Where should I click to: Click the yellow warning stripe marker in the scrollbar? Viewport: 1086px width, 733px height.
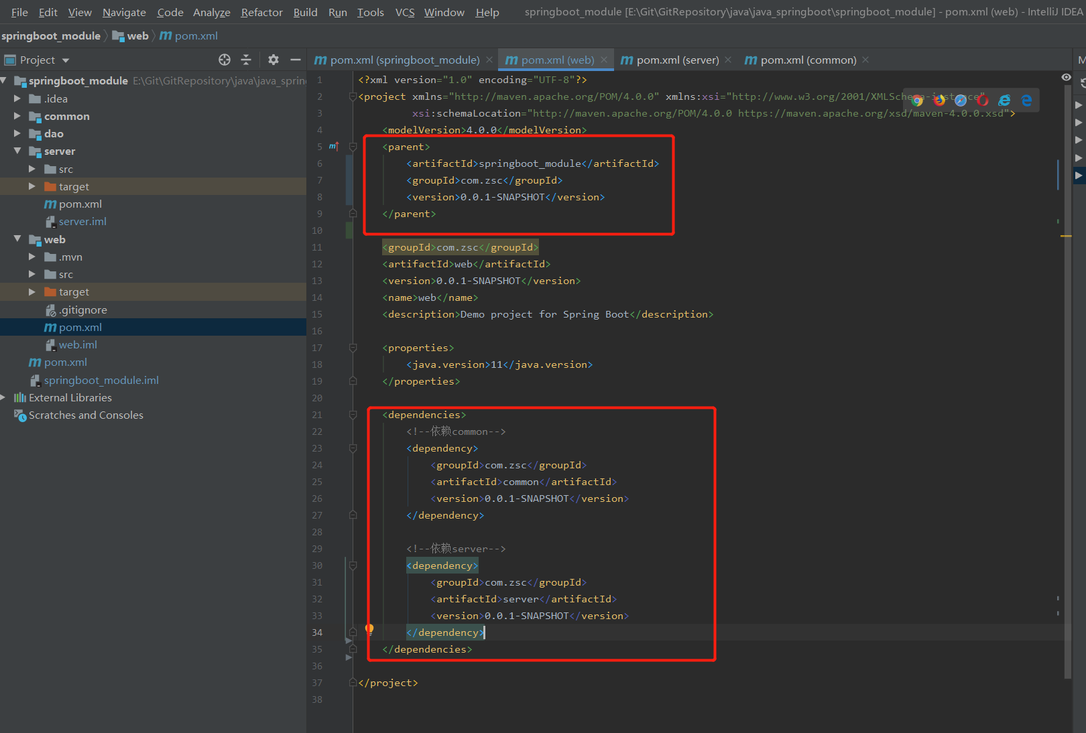pyautogui.click(x=1066, y=236)
